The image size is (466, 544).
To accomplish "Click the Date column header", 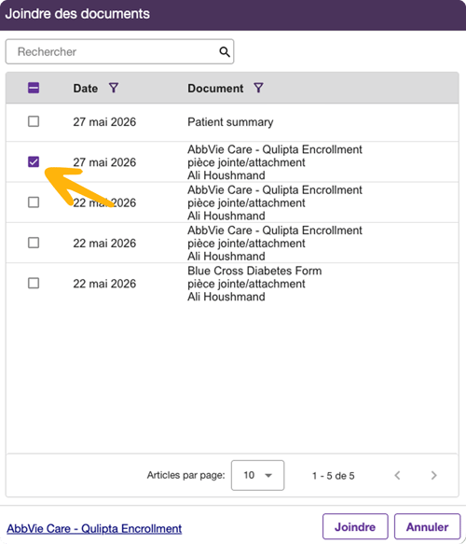I will 85,88.
